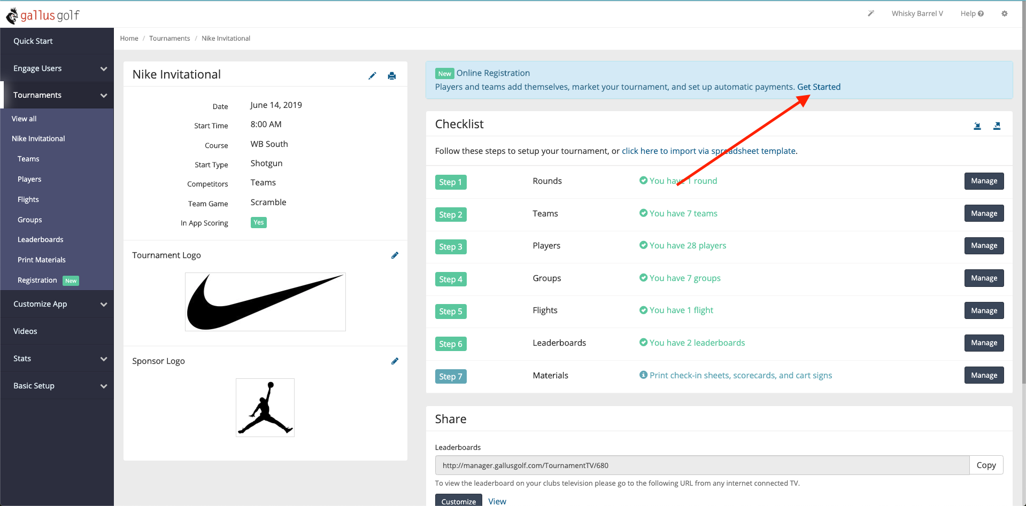
Task: Click the leaderboard TournamentTV URL field
Action: click(702, 465)
